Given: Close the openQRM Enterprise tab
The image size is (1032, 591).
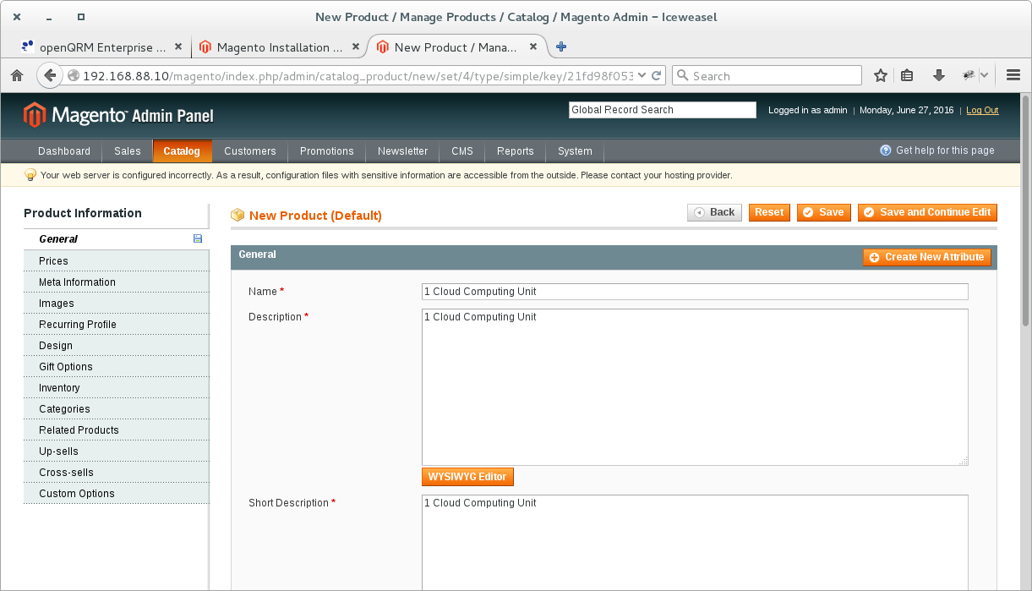Looking at the screenshot, I should pyautogui.click(x=177, y=47).
